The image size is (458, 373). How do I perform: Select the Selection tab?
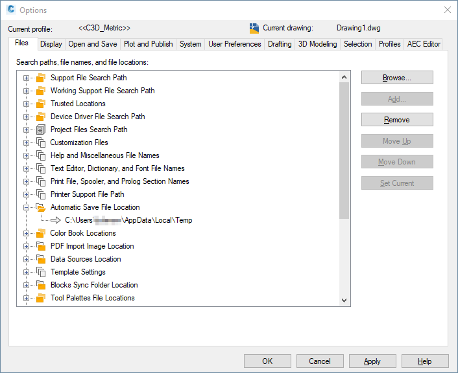click(358, 44)
